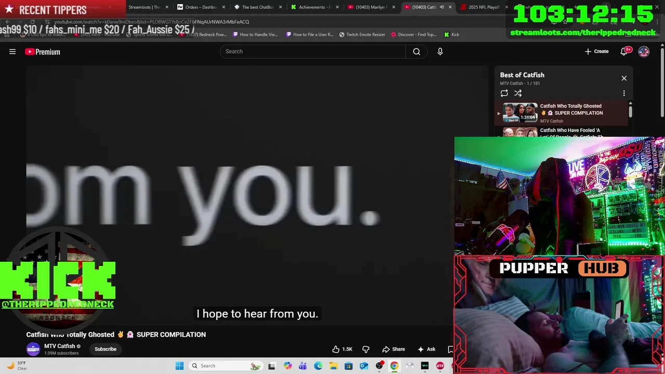Click the Ask button below video

pos(426,349)
